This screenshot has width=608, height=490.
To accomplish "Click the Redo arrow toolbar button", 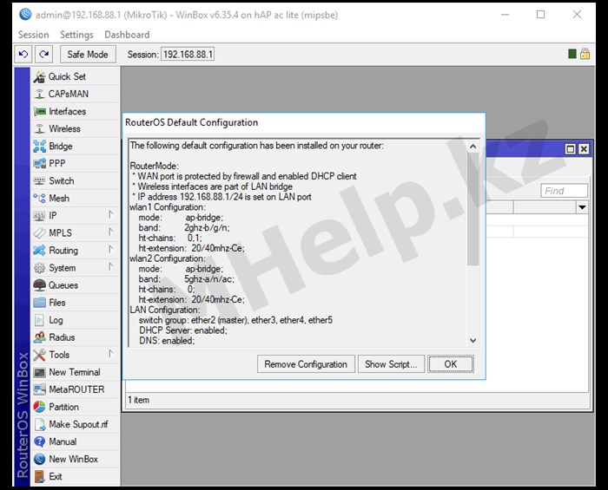I will [43, 54].
